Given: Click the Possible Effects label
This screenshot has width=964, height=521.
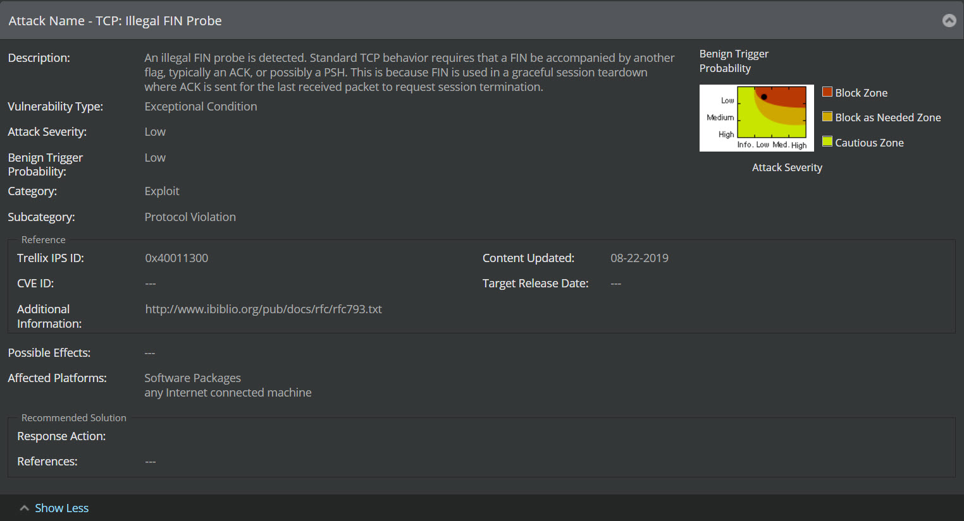Looking at the screenshot, I should coord(49,353).
